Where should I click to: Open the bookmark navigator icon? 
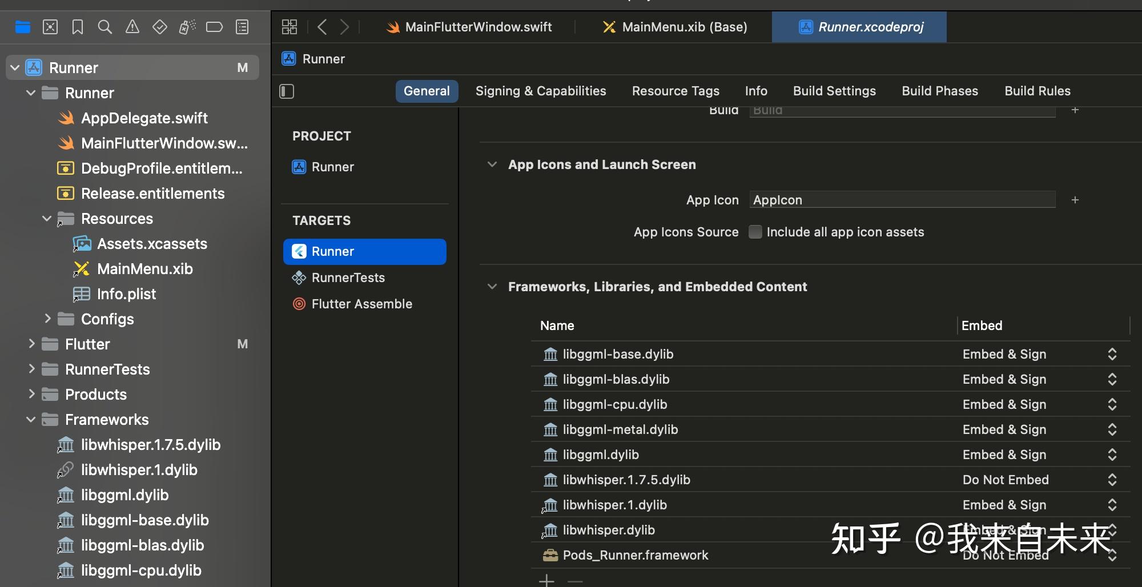tap(78, 27)
